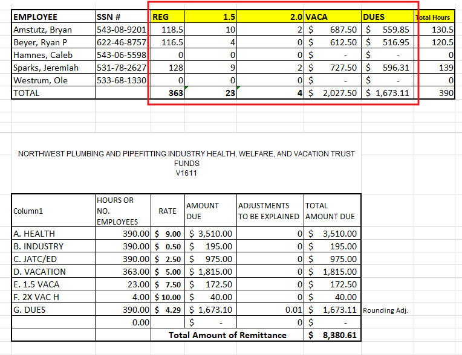Select VACA amount 612.50 cell
Image resolution: width=462 pixels, height=355 pixels.
pyautogui.click(x=333, y=42)
